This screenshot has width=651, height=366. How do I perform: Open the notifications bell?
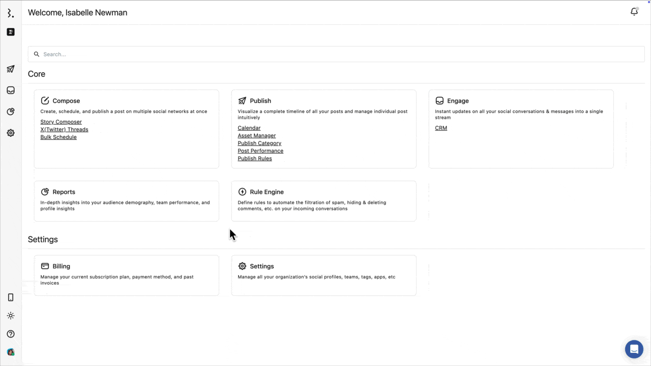coord(634,12)
